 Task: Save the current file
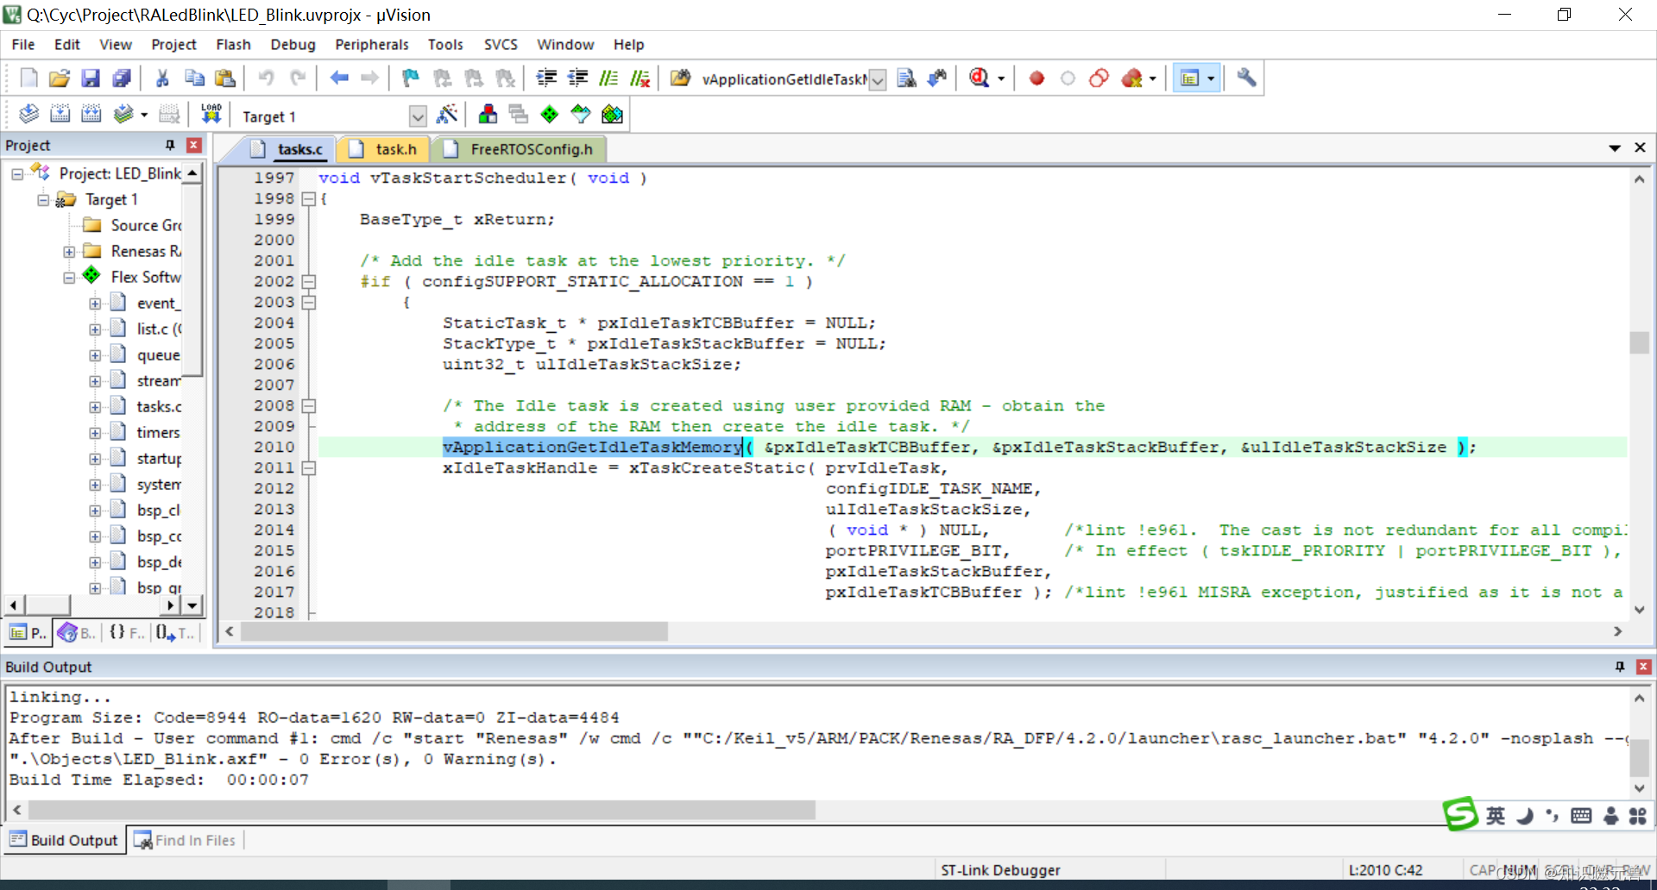tap(91, 78)
